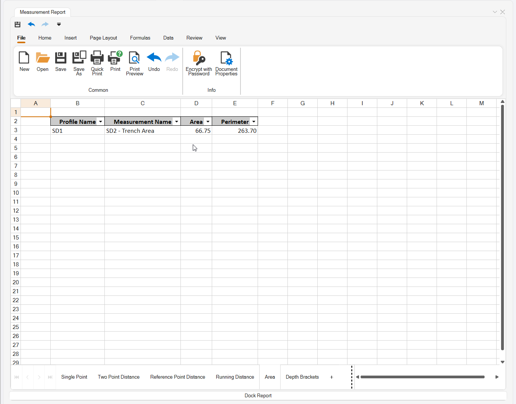Click the horizontal scrollbar right arrow

click(x=497, y=377)
